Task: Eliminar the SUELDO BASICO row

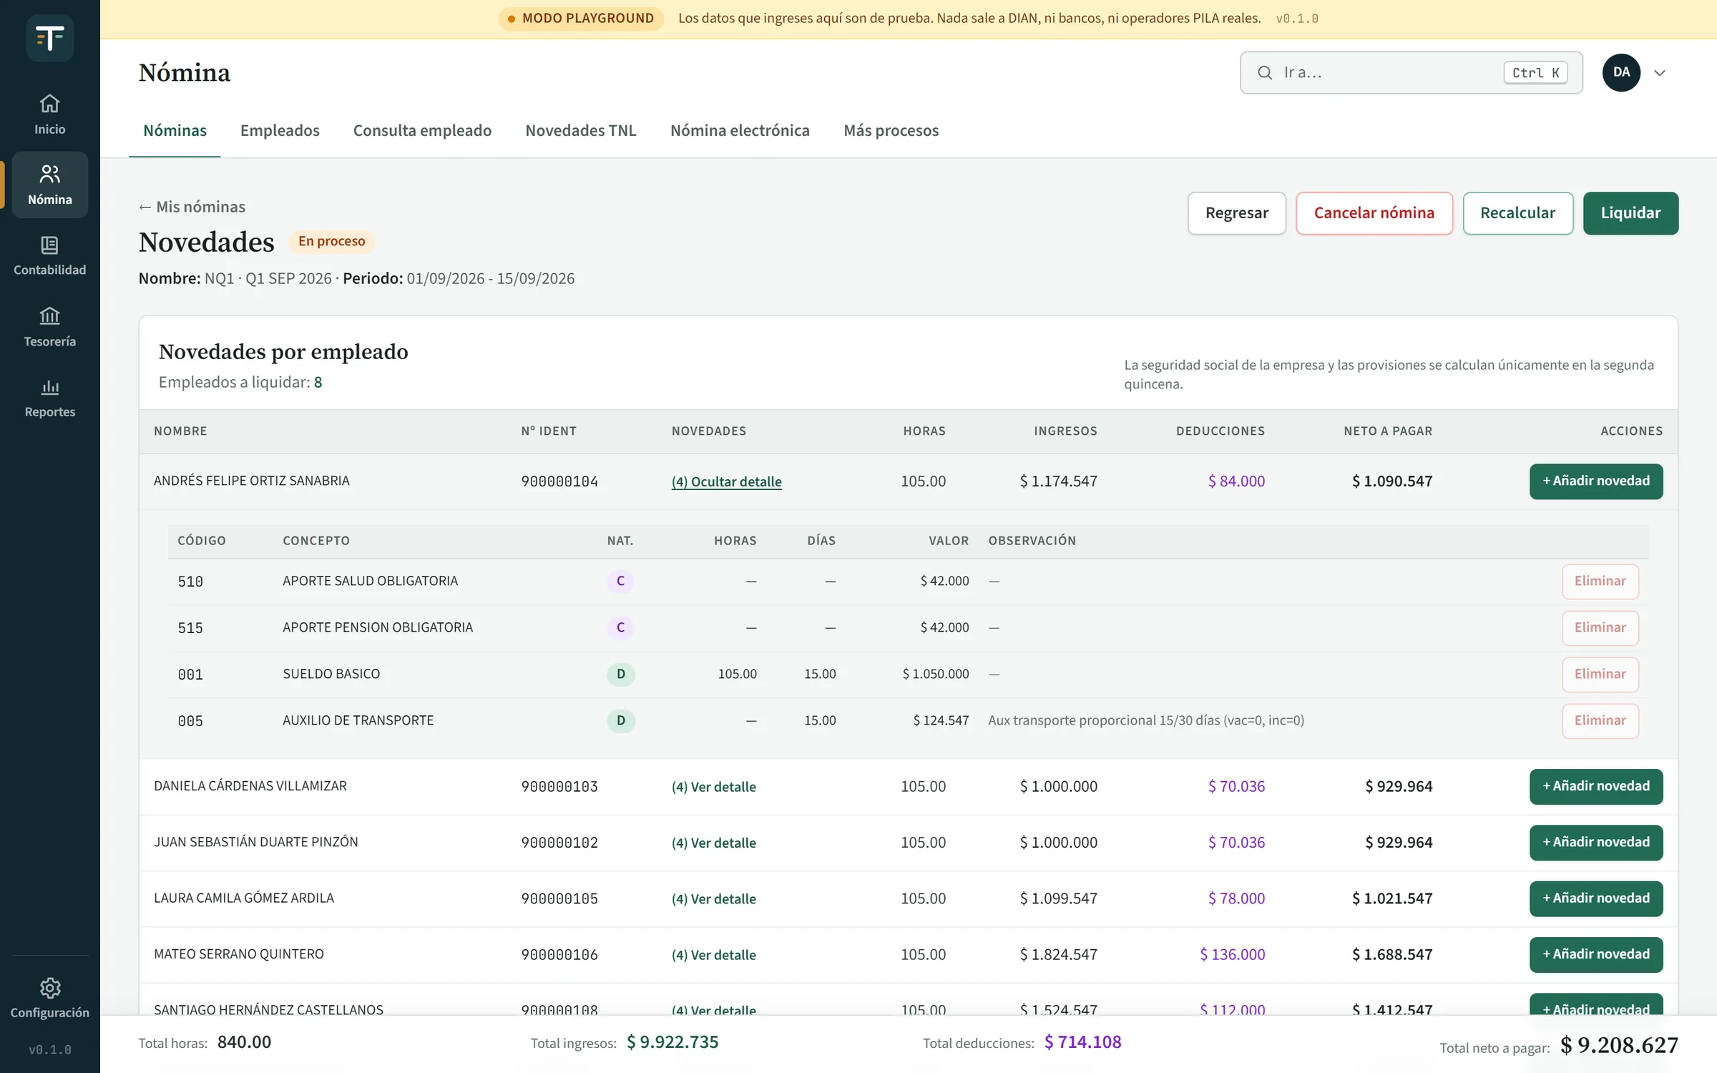Action: pyautogui.click(x=1600, y=674)
